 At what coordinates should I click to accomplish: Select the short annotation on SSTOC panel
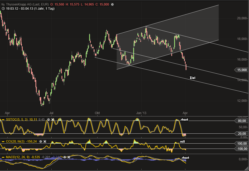184,120
